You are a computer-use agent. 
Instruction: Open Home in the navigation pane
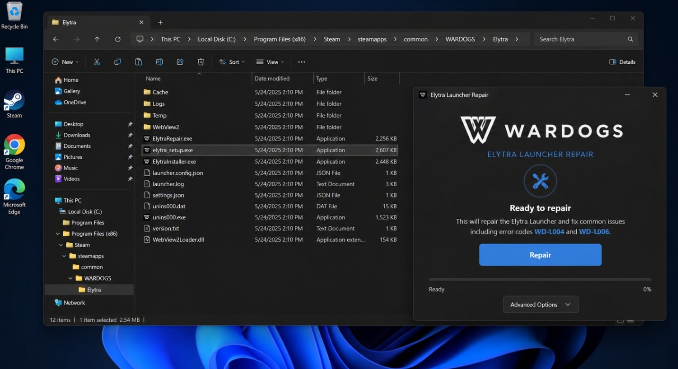pyautogui.click(x=67, y=80)
